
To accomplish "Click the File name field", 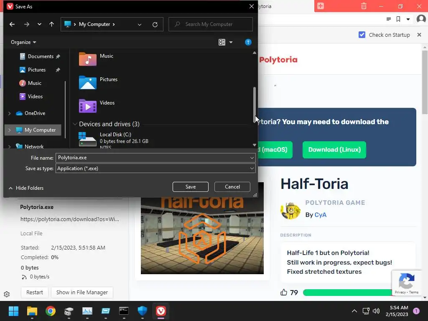I will (x=152, y=158).
